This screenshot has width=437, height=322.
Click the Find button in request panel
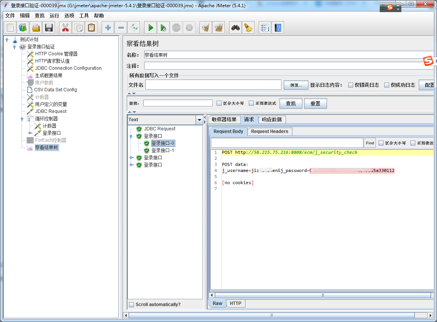pyautogui.click(x=370, y=143)
